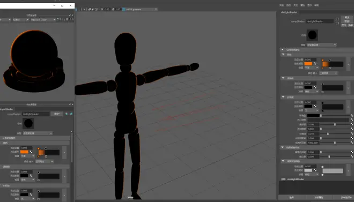Click the black sphere material sample swatch

[x=312, y=35]
